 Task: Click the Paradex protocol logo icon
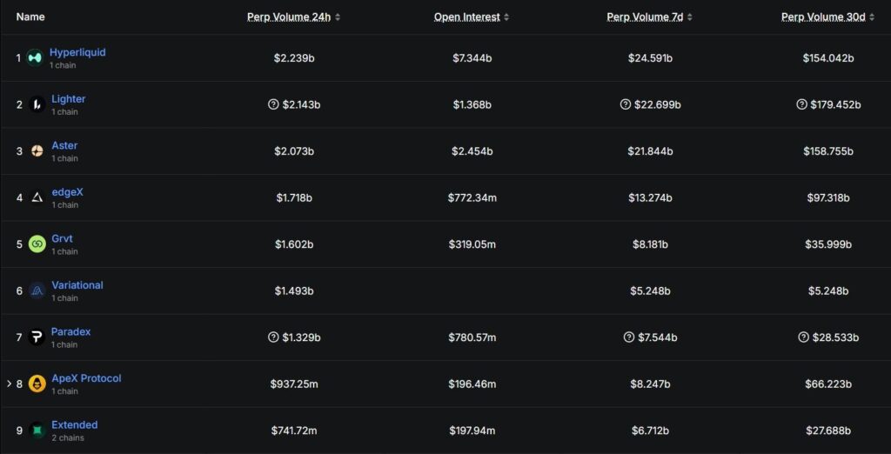pyautogui.click(x=37, y=337)
